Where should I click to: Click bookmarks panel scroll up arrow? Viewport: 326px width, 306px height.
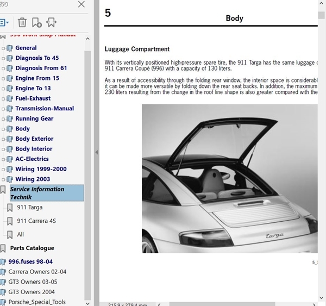[87, 39]
